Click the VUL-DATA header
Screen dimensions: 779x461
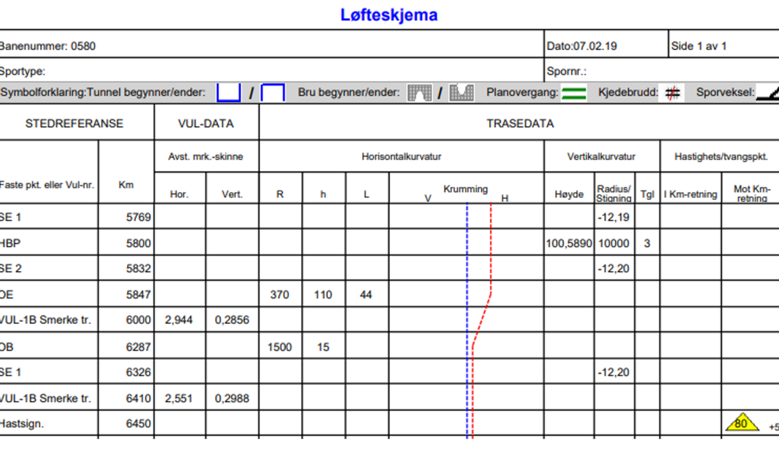point(206,124)
